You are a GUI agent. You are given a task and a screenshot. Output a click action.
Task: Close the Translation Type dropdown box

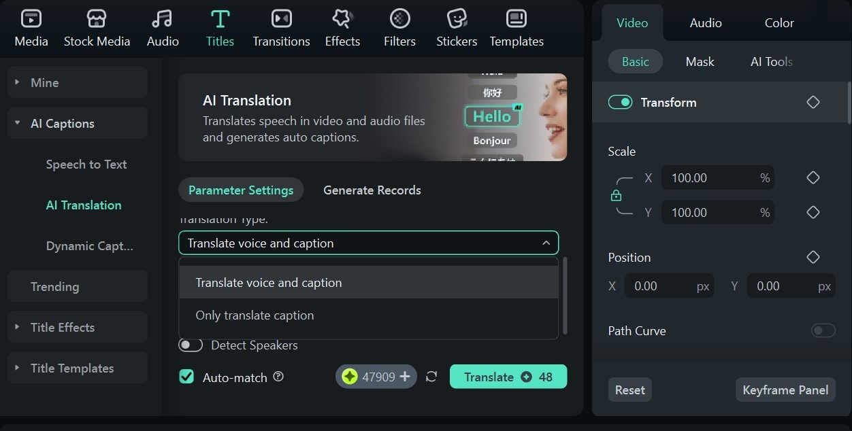pos(368,243)
